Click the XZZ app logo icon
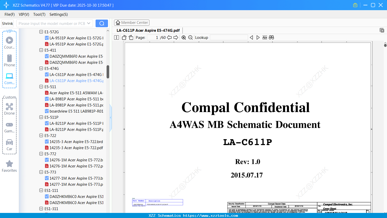The image size is (387, 218). coord(6,5)
